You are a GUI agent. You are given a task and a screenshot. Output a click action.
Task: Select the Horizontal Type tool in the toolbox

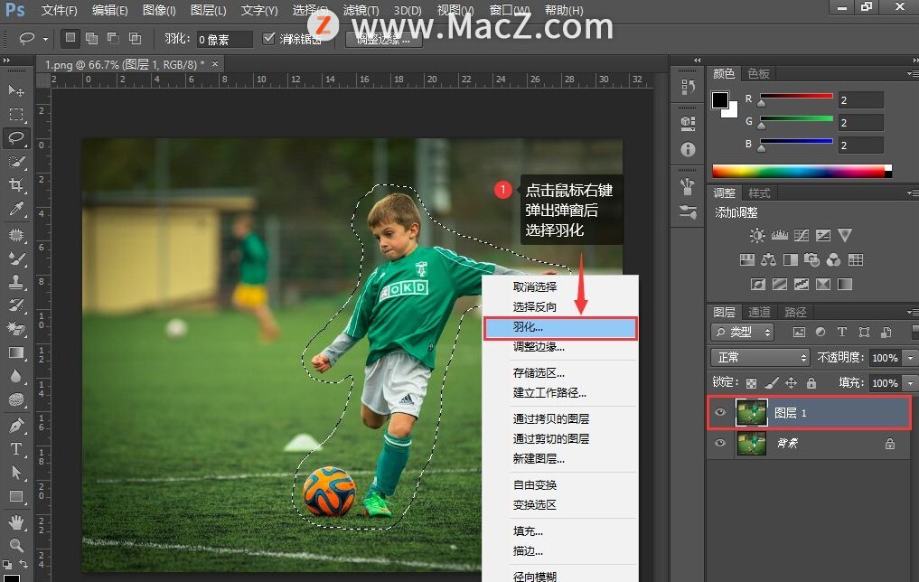tap(16, 449)
